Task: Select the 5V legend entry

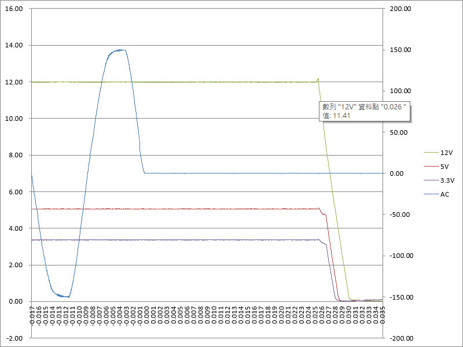Action: (436, 167)
